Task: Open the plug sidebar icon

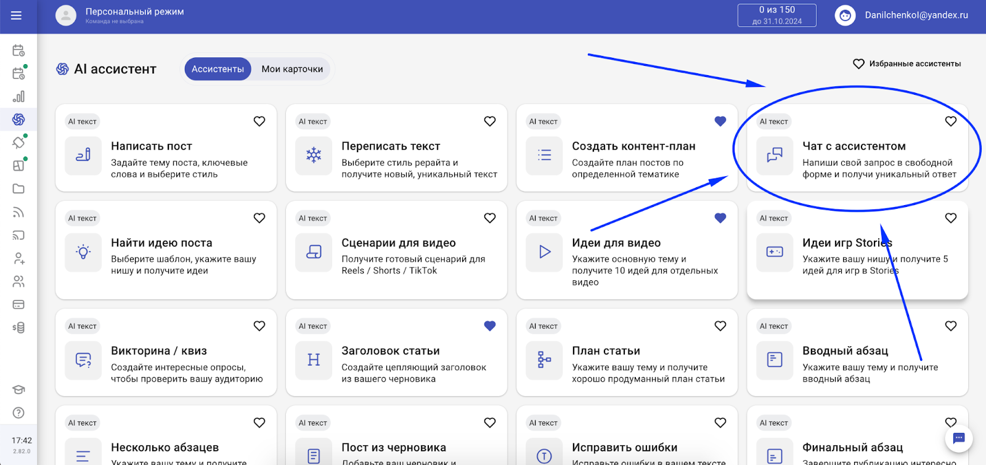Action: (x=18, y=142)
